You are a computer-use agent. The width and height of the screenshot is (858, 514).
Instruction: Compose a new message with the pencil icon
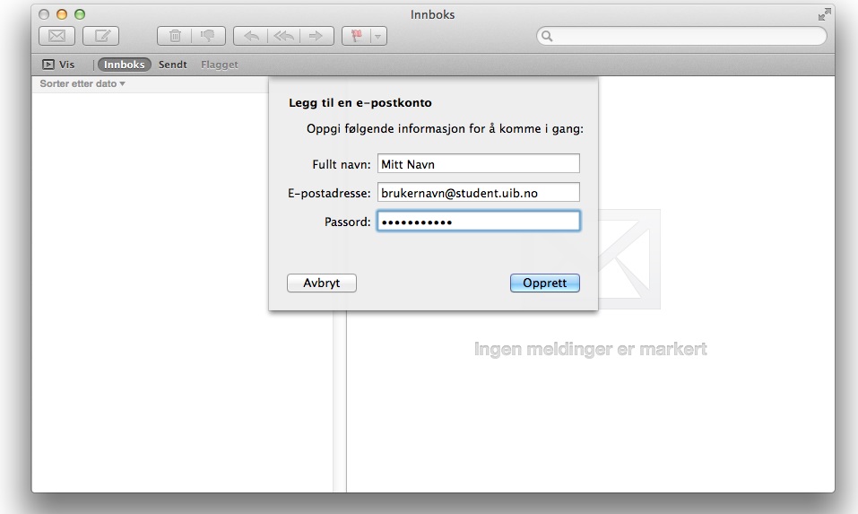pyautogui.click(x=101, y=36)
